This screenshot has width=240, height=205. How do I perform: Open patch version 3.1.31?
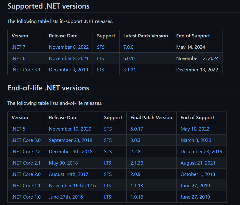pyautogui.click(x=129, y=70)
